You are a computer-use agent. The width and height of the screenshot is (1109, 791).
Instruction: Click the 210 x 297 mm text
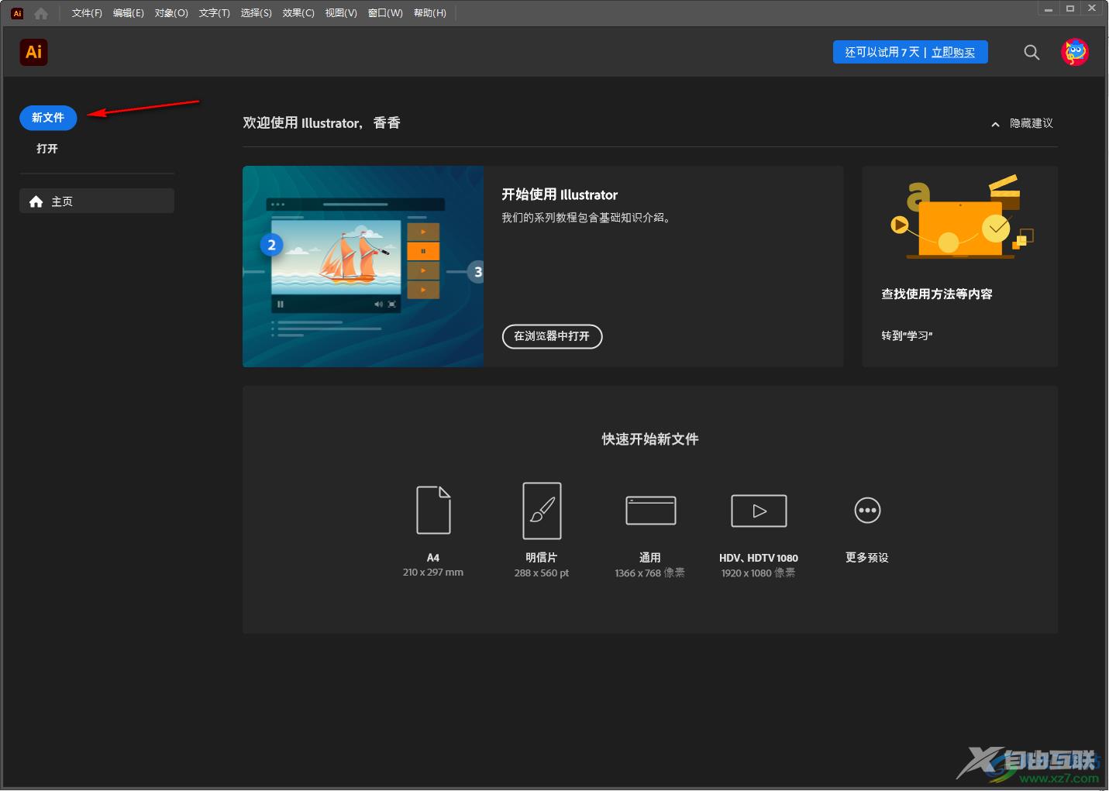(433, 573)
